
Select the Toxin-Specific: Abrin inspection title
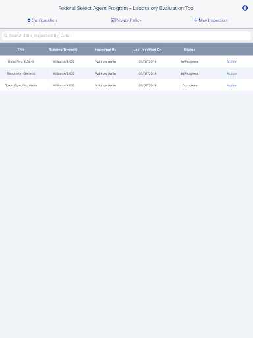[21, 85]
